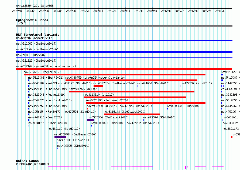
Task: Click the nsv6328196 (Sedlazeck2020) red bar
Action: [146, 103]
